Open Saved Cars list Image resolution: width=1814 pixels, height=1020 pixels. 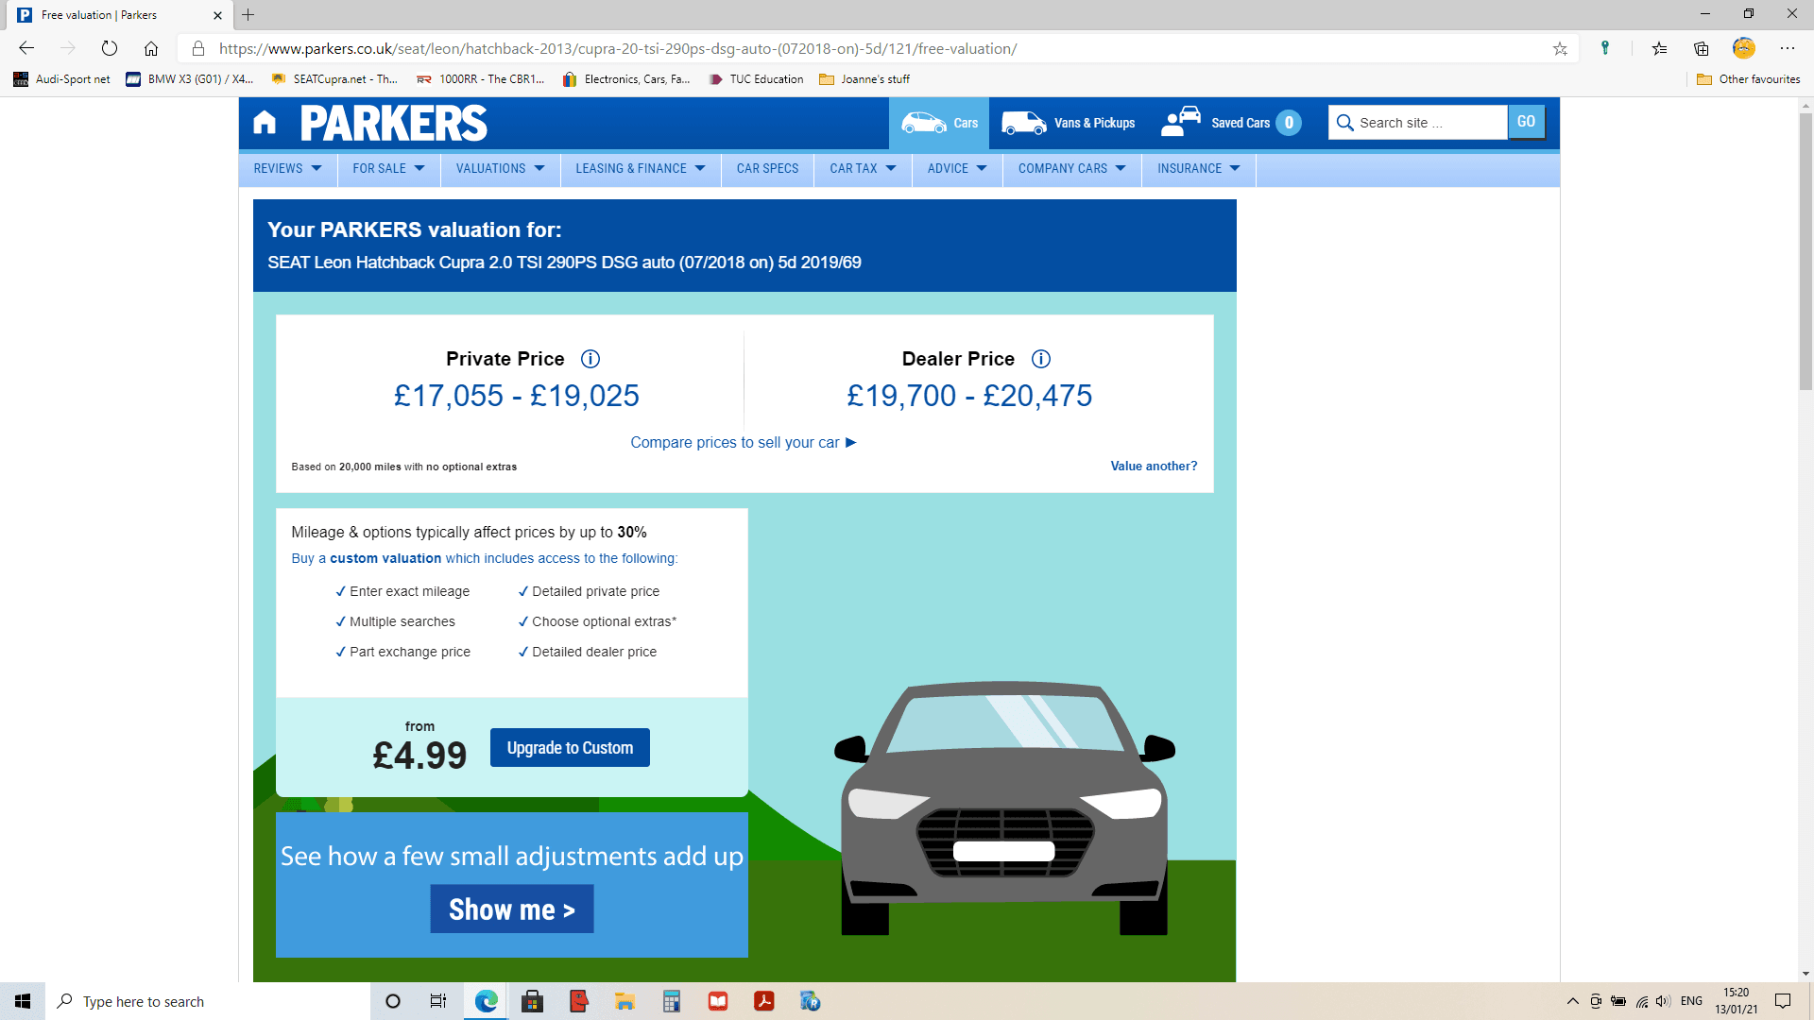tap(1231, 123)
